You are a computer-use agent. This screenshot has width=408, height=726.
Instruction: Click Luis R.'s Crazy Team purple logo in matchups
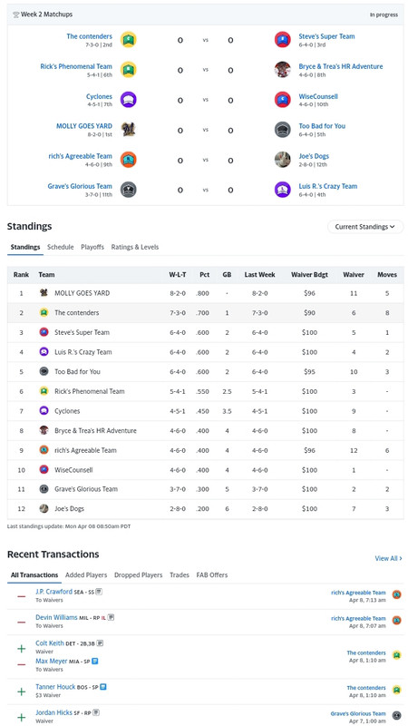point(282,190)
